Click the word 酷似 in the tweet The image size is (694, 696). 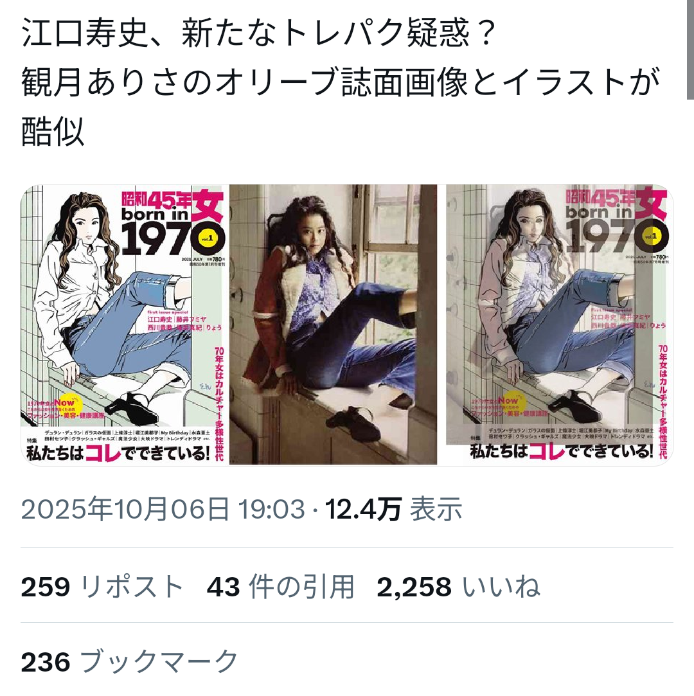[x=53, y=131]
